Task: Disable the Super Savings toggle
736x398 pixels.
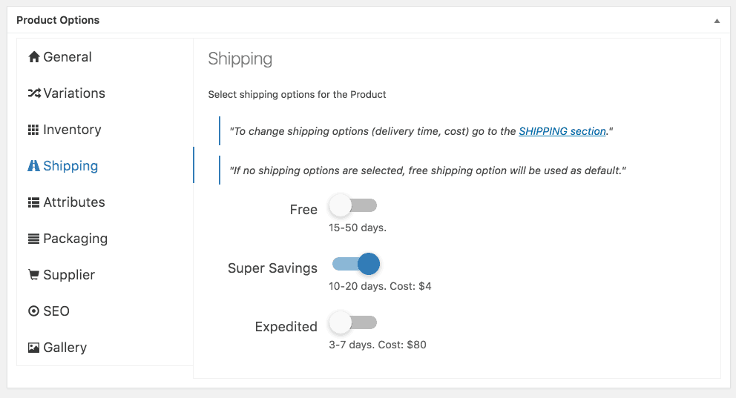Action: (356, 264)
